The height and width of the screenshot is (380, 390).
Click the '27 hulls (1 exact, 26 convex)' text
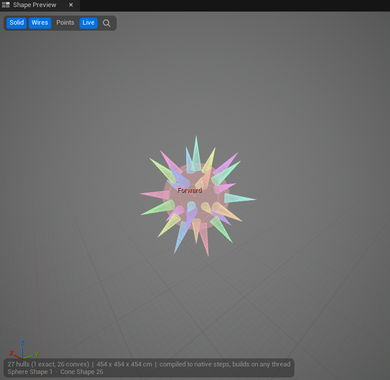(48, 364)
